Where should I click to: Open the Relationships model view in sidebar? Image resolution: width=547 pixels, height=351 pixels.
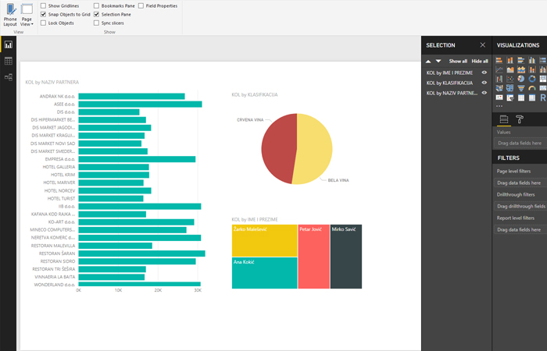click(9, 76)
